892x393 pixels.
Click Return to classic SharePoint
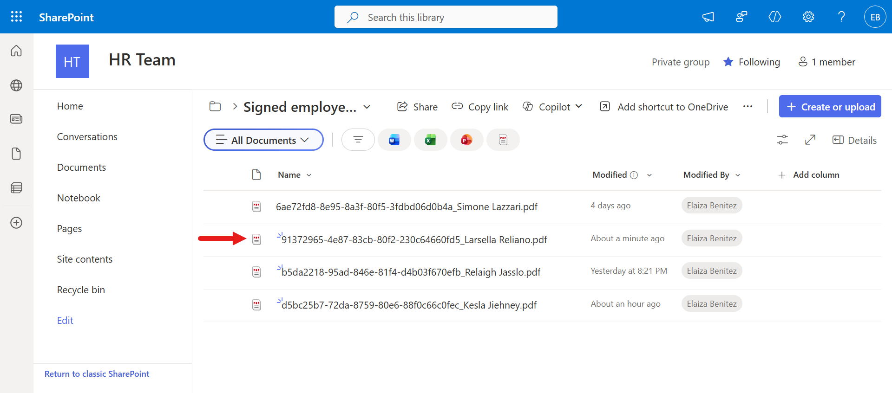97,374
